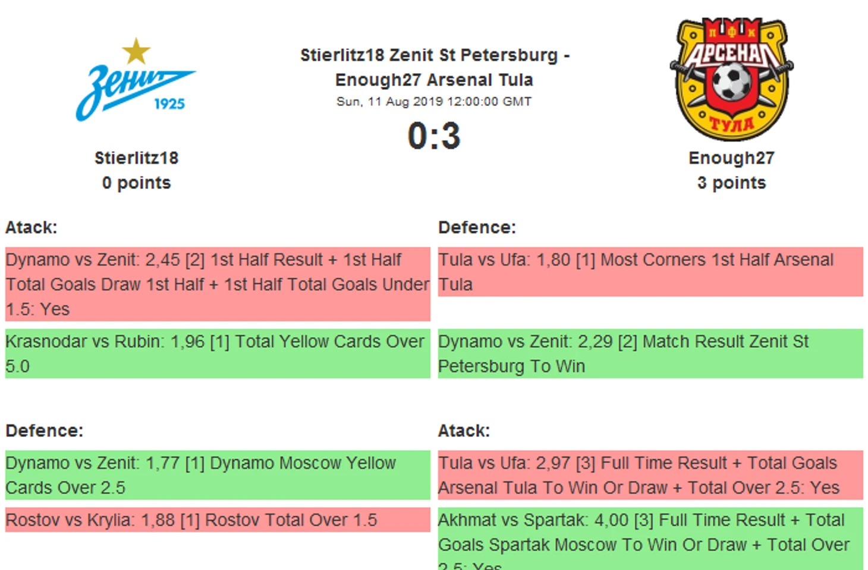Open Akhmat vs Spartak 4,00 bet row
The image size is (868, 570).
(650, 538)
